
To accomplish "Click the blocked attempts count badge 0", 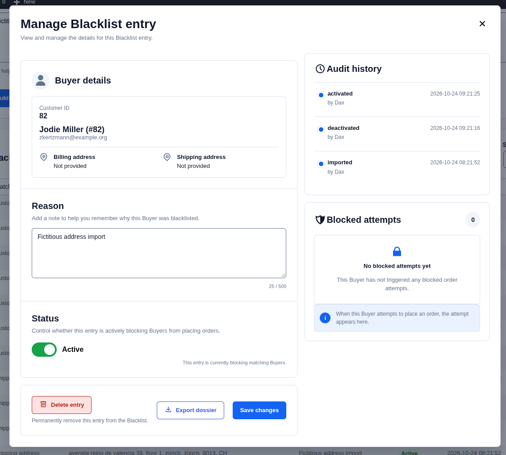I will coord(473,220).
